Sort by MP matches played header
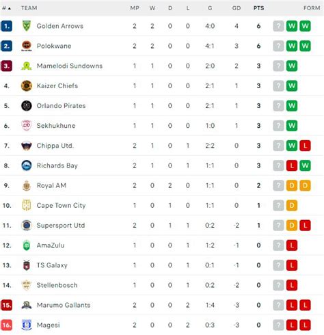Viewport: 324px width, 335px height. click(x=135, y=8)
